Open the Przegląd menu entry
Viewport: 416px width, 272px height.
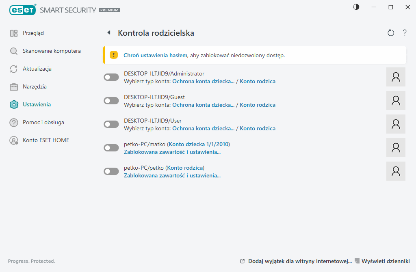(30, 33)
